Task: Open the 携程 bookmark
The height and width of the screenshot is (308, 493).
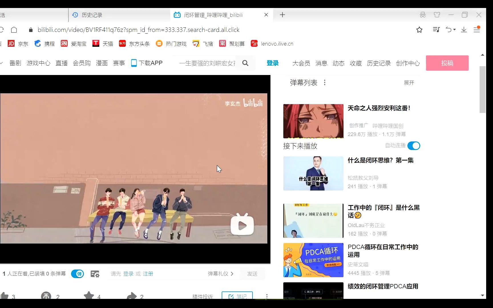Action: [x=44, y=44]
